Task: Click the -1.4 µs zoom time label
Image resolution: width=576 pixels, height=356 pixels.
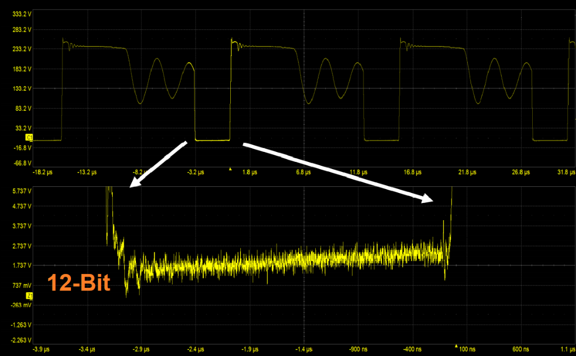Action: pyautogui.click(x=304, y=349)
